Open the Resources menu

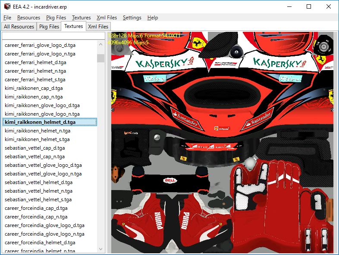click(x=28, y=18)
